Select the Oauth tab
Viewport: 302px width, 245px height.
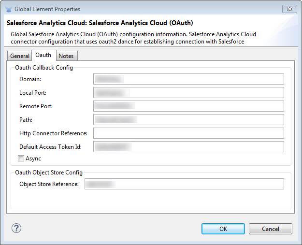coord(43,55)
